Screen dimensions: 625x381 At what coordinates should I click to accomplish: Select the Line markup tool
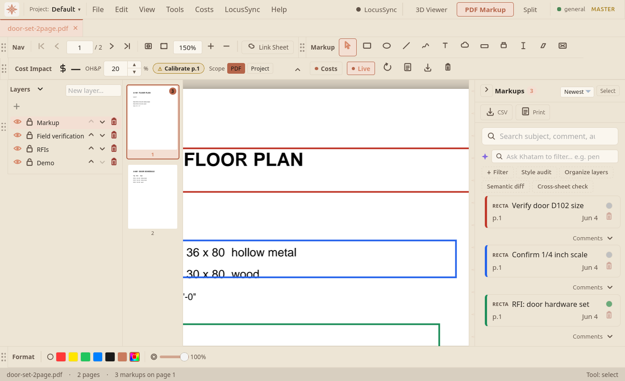pos(406,46)
